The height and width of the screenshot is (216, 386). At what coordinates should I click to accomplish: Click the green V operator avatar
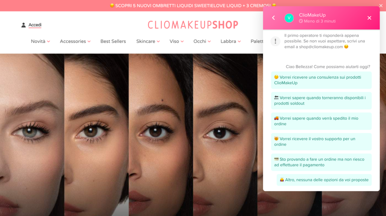click(x=289, y=18)
